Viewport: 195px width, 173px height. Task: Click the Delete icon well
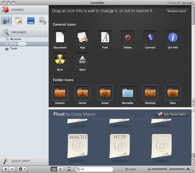click(128, 37)
